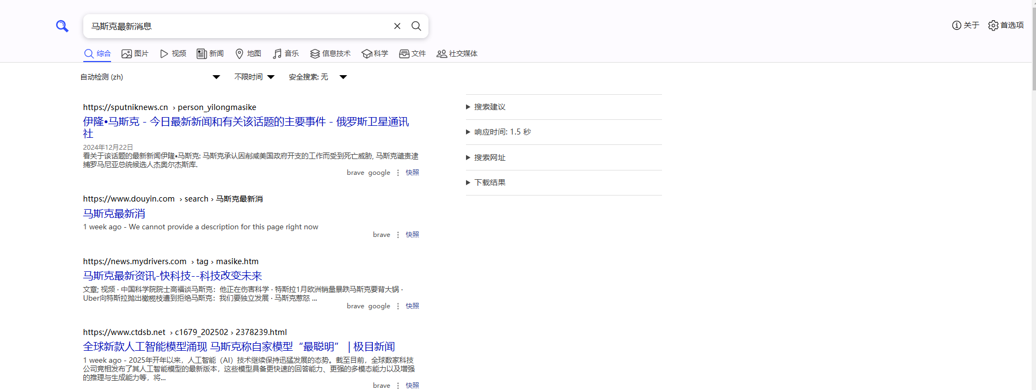Click the news.mydrivers.com URL line
This screenshot has width=1036, height=390.
(x=170, y=261)
